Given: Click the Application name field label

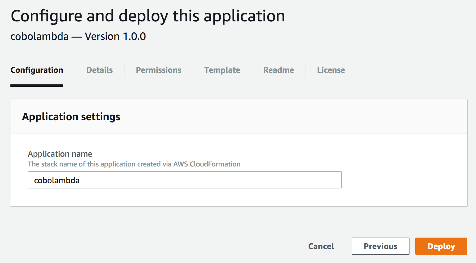Looking at the screenshot, I should (x=60, y=154).
